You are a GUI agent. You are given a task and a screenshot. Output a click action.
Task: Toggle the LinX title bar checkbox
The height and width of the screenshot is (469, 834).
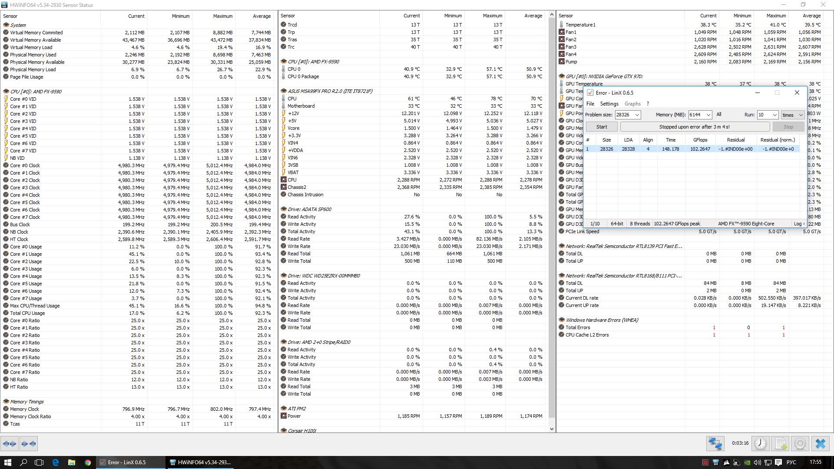[590, 92]
